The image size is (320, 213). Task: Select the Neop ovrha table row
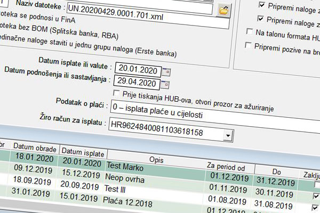(x=128, y=176)
